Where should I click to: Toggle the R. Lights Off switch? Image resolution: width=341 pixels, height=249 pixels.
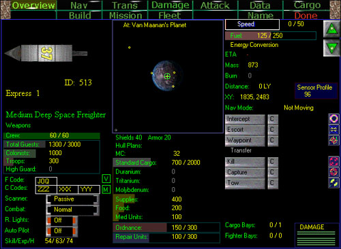pos(62,220)
